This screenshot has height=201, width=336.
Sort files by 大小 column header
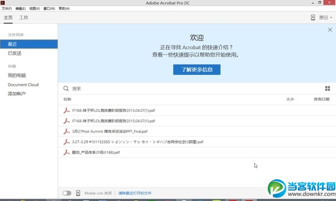click(290, 99)
